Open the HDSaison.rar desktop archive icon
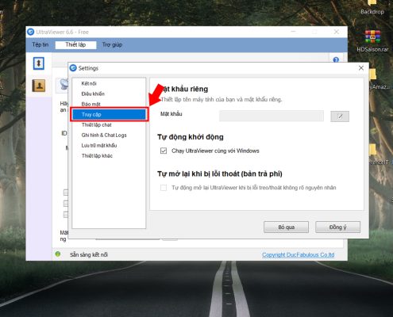393x317 pixels. tap(372, 36)
